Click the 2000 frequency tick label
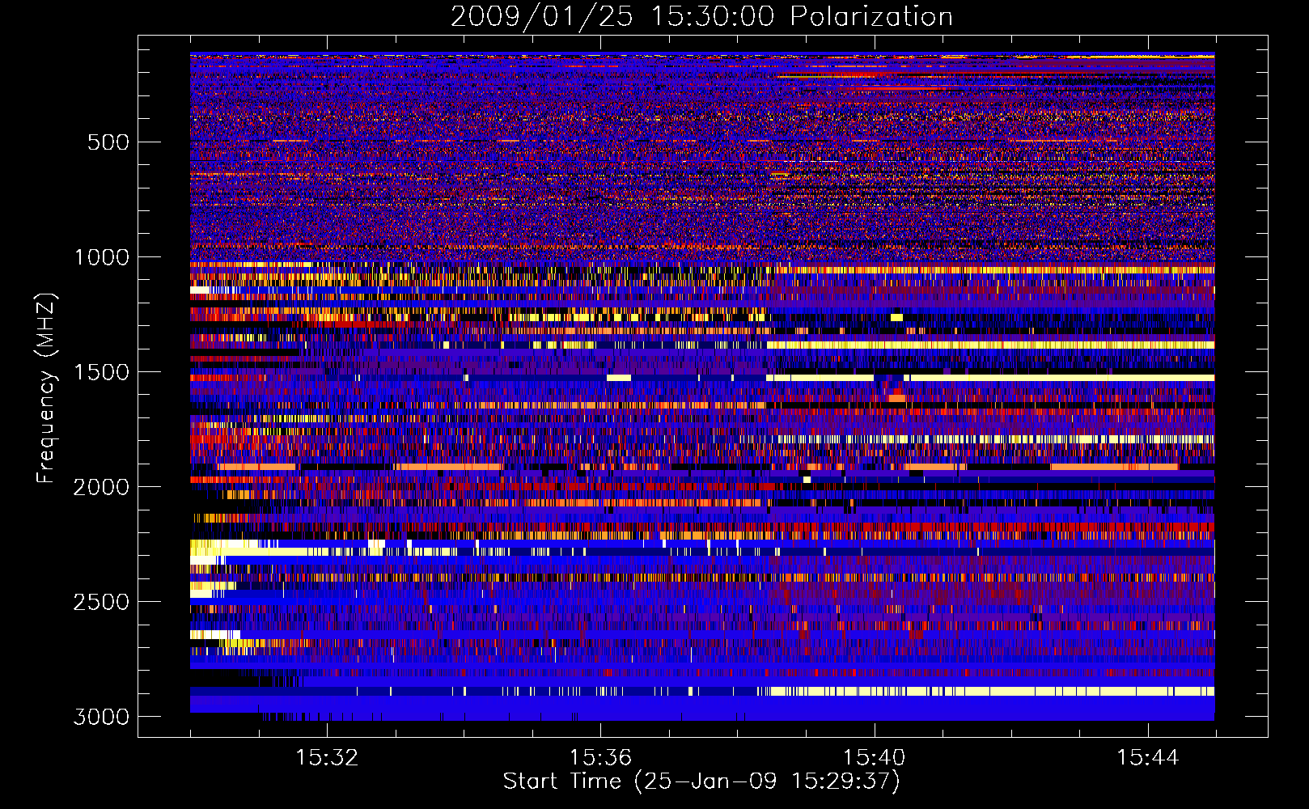1309x809 pixels. tap(101, 487)
